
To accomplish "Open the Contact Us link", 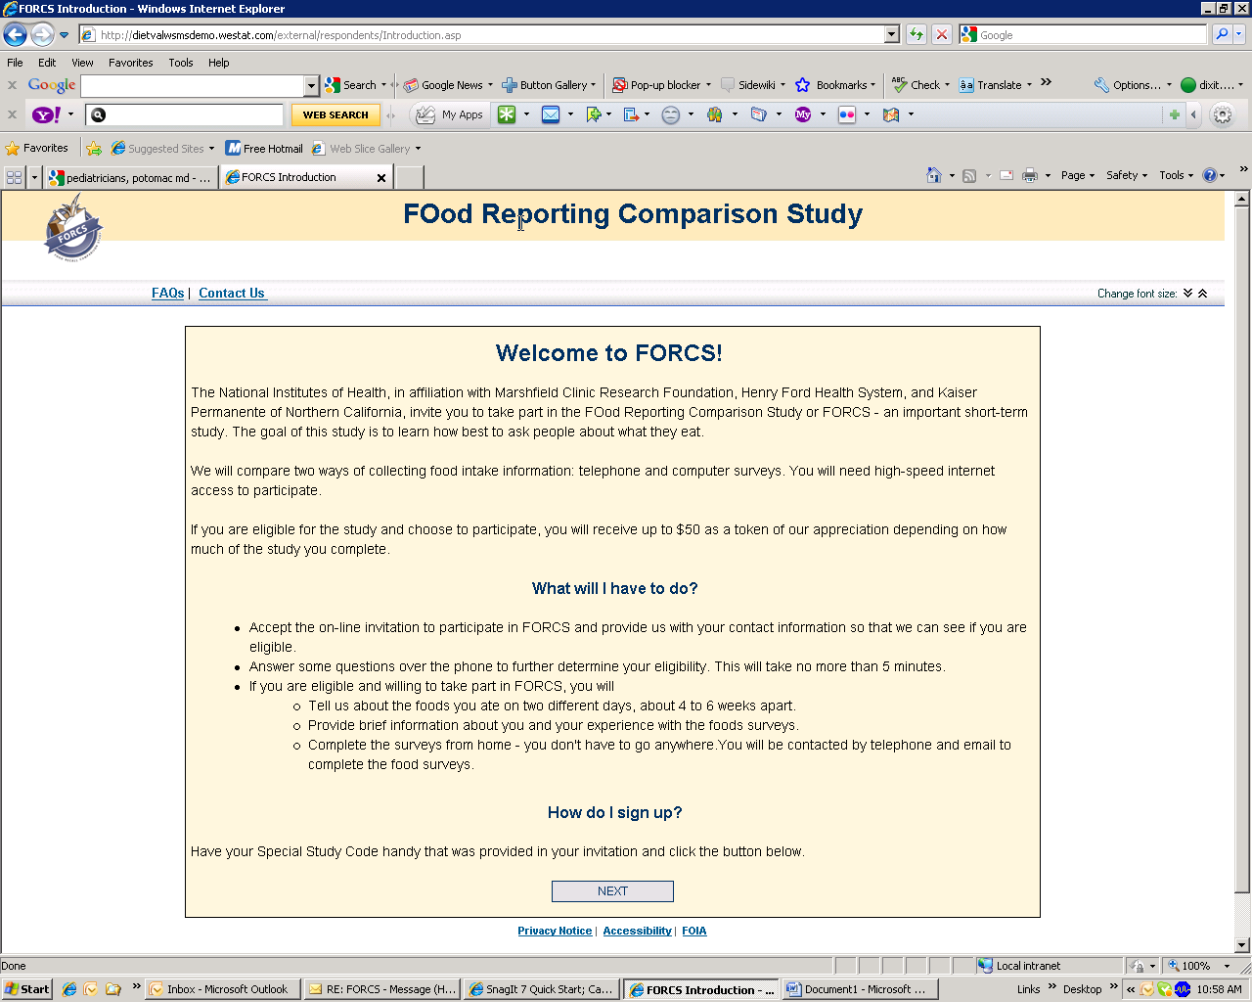I will 232,294.
